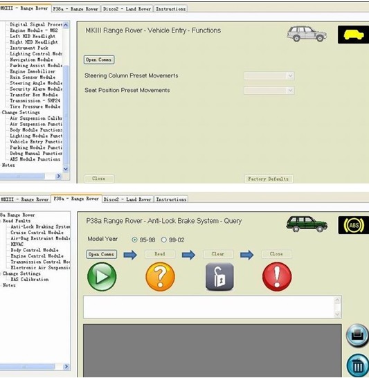Click the orange question mark Read icon
The height and width of the screenshot is (378, 369).
pyautogui.click(x=161, y=277)
